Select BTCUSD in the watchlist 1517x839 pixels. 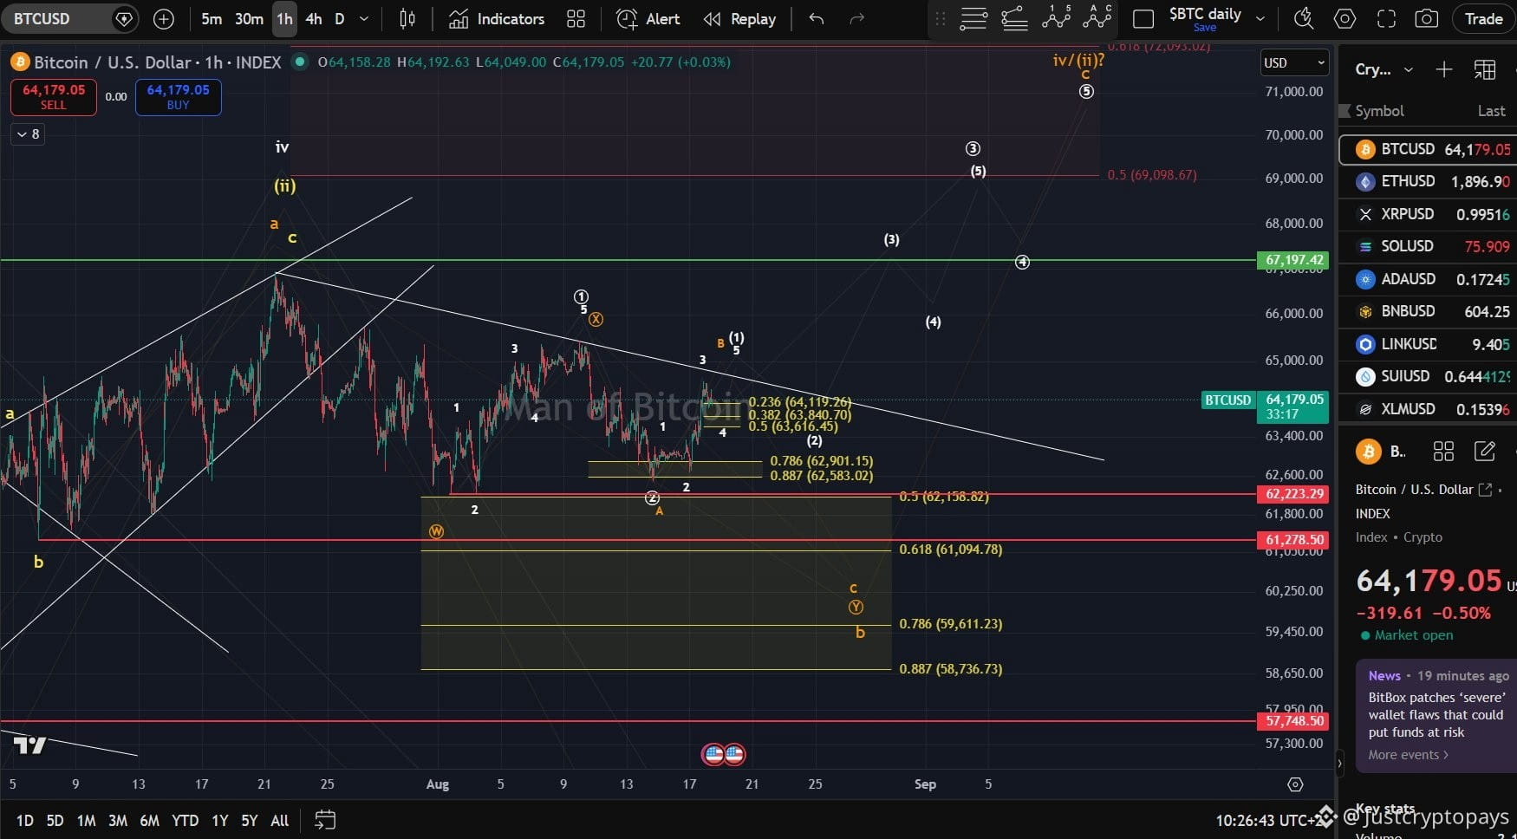click(x=1428, y=149)
